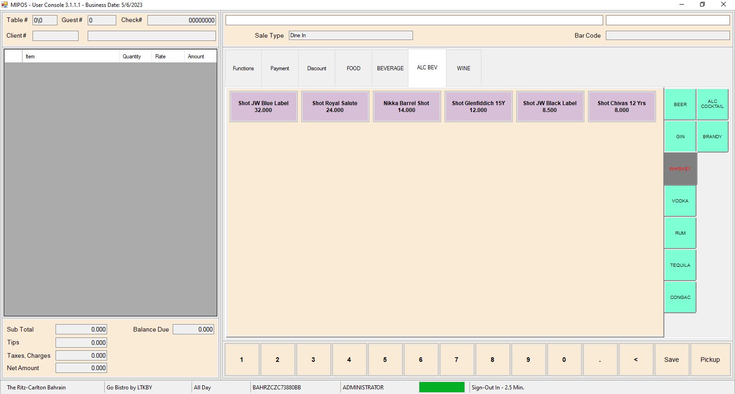Tap keypad digit 5
This screenshot has width=735, height=394.
(x=385, y=360)
